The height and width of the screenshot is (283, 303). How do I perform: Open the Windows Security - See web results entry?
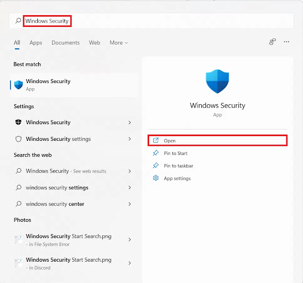click(74, 171)
